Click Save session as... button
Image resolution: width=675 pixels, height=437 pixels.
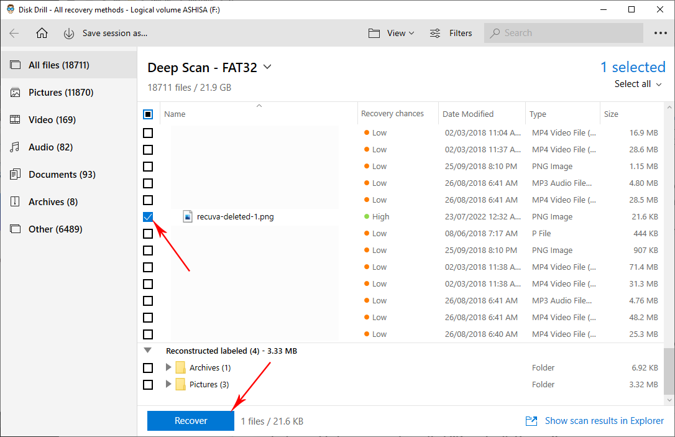(115, 33)
